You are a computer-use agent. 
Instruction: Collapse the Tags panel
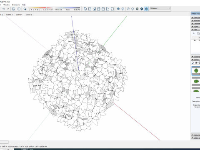195,30
